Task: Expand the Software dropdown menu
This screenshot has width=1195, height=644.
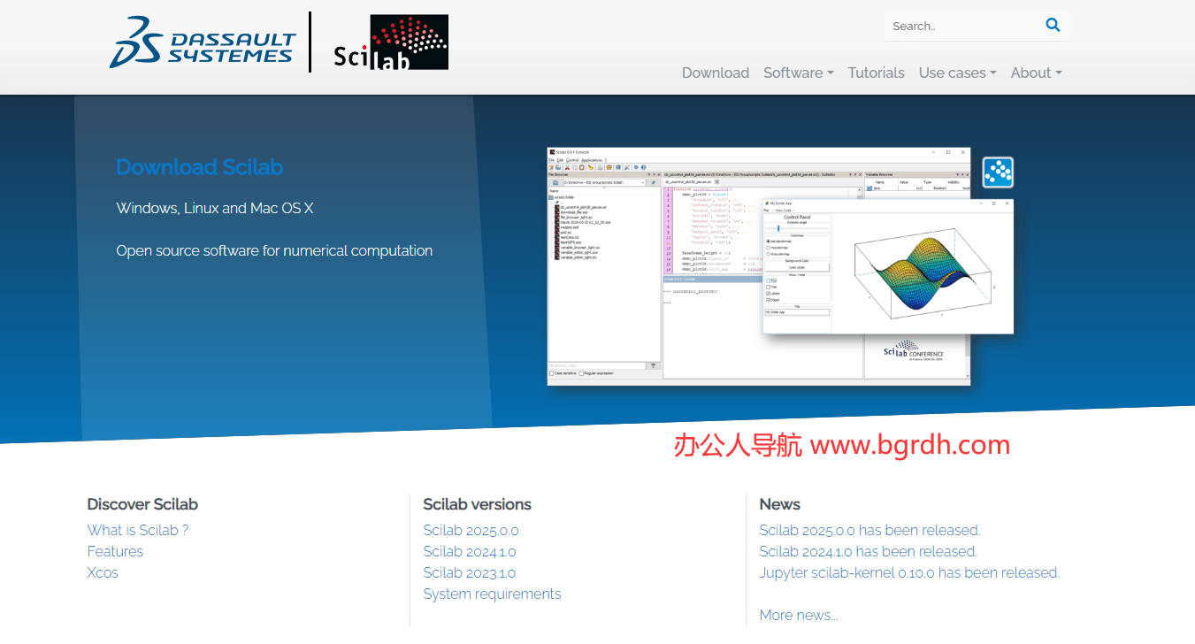Action: [798, 73]
